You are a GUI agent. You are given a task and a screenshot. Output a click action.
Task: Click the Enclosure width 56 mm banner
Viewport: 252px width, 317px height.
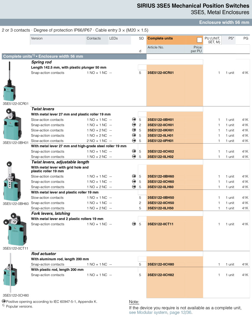pyautogui.click(x=224, y=22)
